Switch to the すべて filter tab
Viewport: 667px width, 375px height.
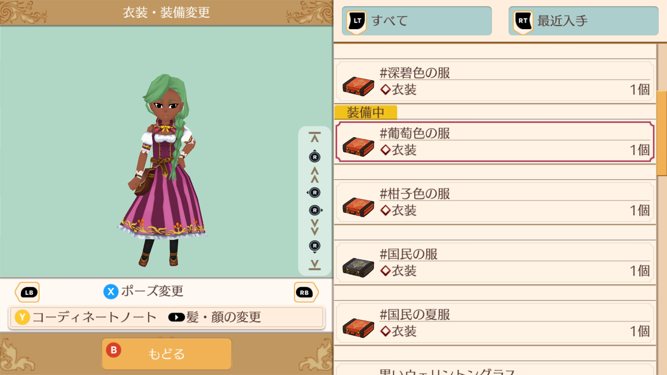[x=417, y=21]
